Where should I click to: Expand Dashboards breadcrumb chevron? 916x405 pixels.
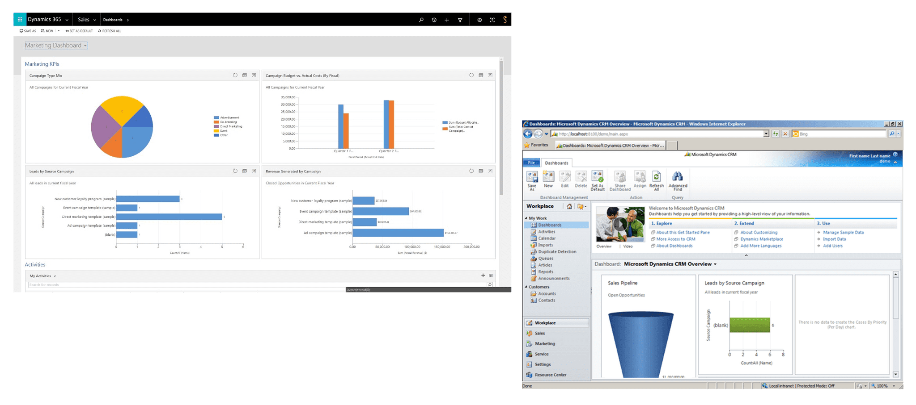point(128,20)
